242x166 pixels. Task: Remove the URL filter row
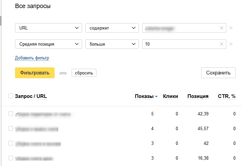pyautogui.click(x=231, y=28)
